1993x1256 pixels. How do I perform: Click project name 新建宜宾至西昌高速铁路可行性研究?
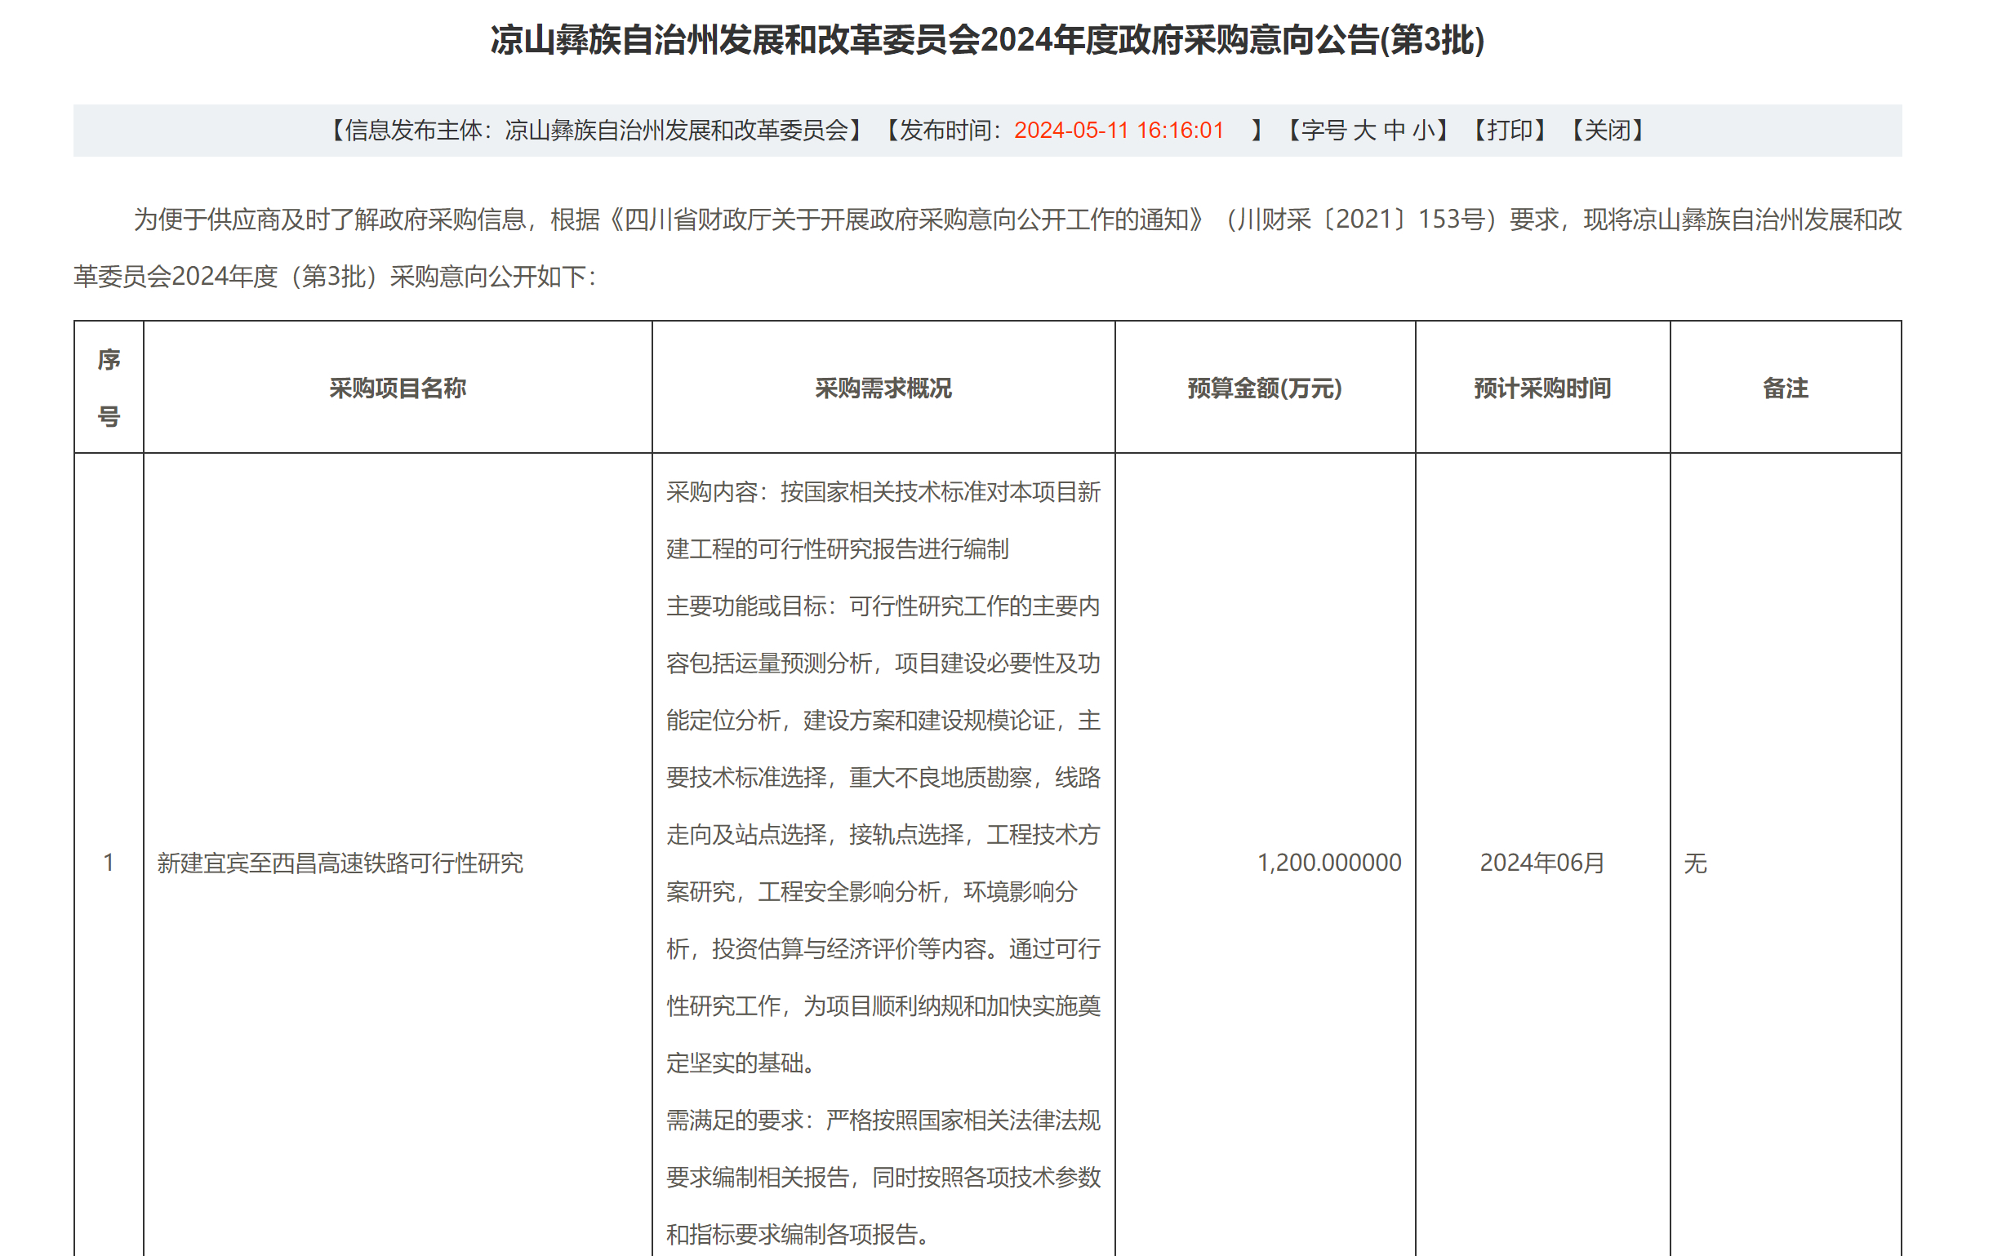pos(340,863)
